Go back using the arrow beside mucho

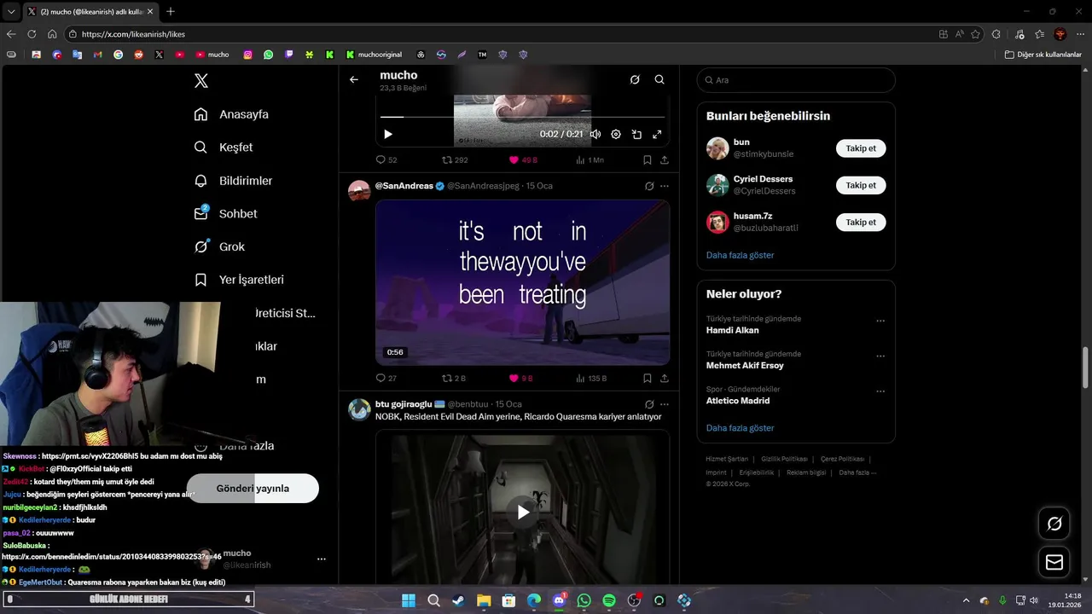click(x=354, y=79)
